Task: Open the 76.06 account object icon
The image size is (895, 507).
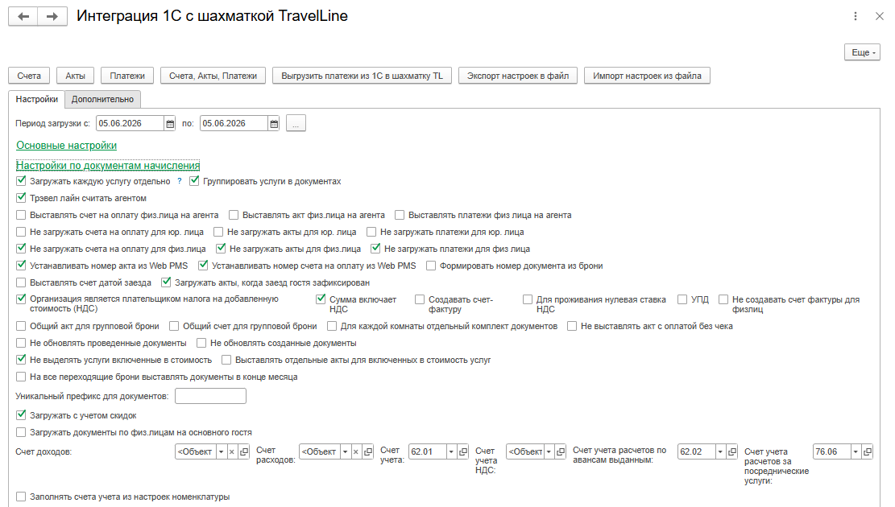Action: (x=868, y=451)
